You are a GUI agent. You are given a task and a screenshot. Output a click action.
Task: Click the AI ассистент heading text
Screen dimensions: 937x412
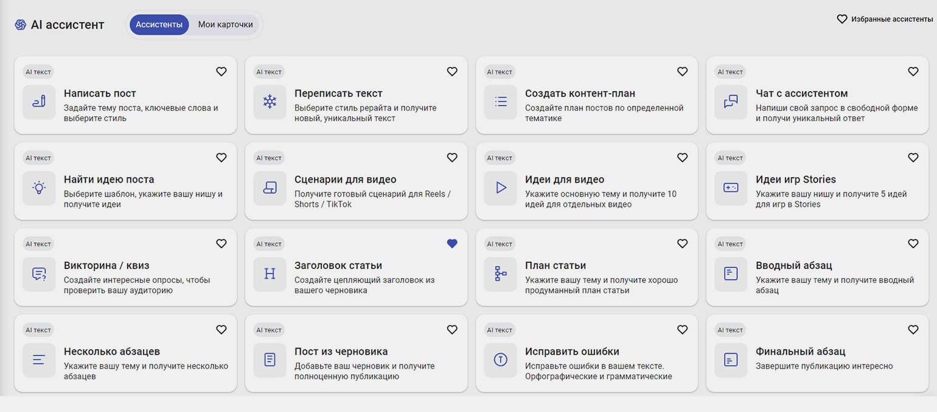tap(68, 25)
